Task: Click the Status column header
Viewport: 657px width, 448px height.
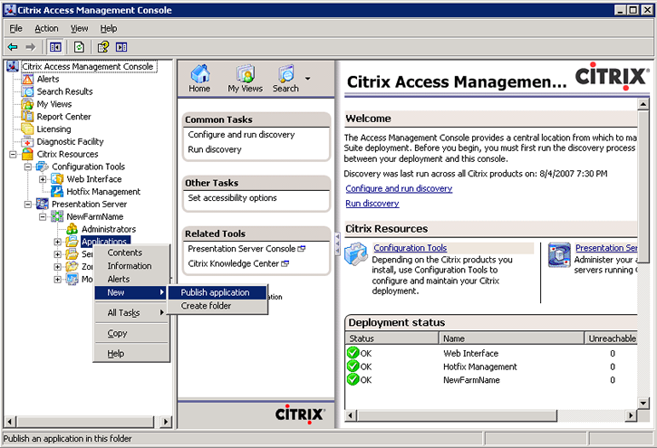Action: tap(391, 338)
